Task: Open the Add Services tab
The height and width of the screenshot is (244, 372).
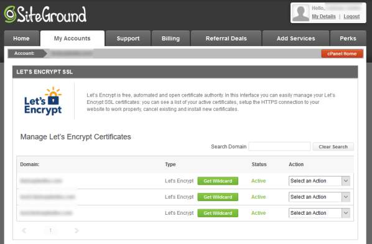Action: click(x=296, y=39)
